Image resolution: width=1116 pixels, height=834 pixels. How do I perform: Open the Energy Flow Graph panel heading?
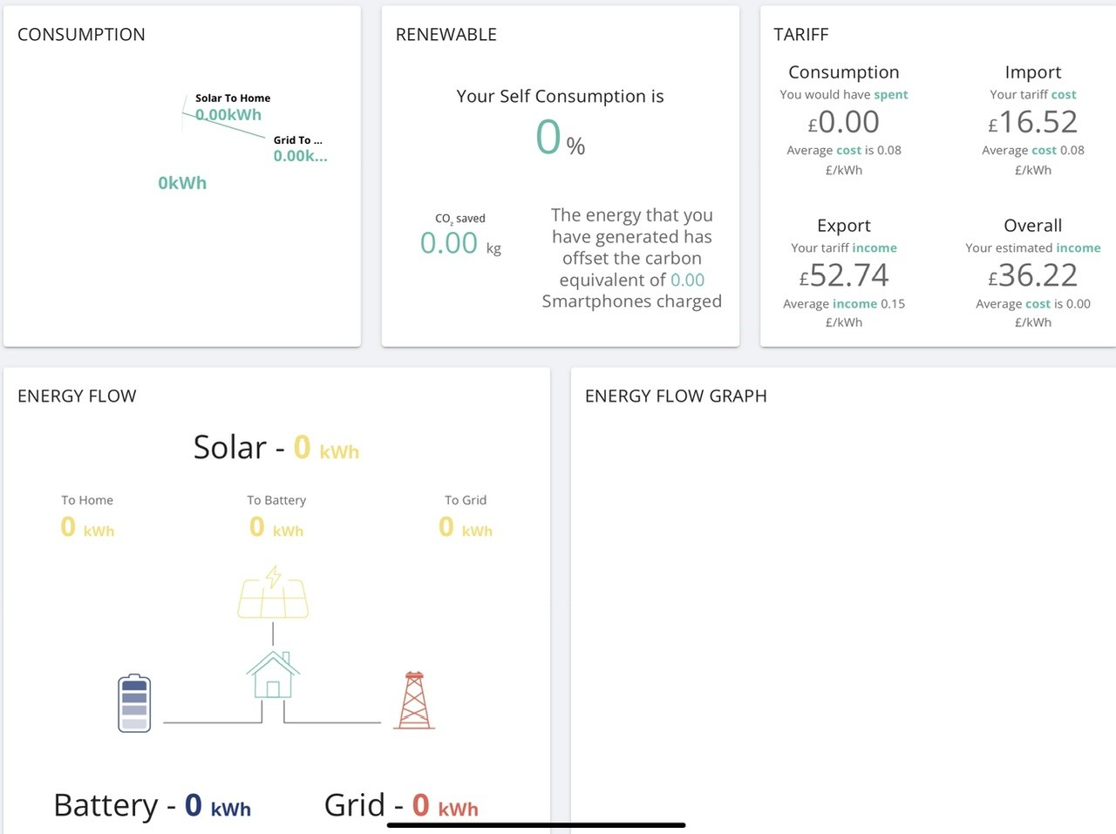pyautogui.click(x=676, y=397)
